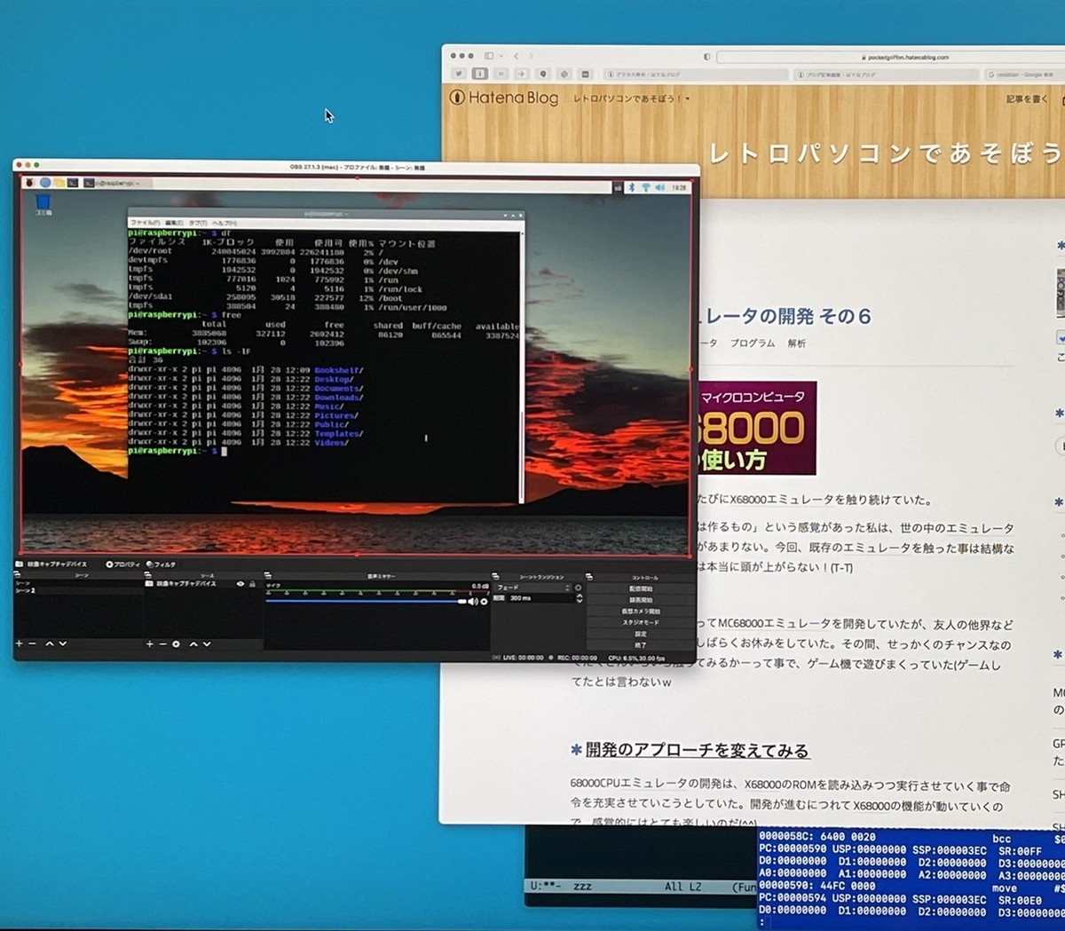1065x931 pixels.
Task: Remove scene with the minus icon in シーン panel
Action: (33, 643)
